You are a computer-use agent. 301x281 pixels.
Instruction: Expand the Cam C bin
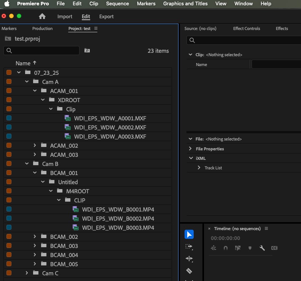coord(27,273)
